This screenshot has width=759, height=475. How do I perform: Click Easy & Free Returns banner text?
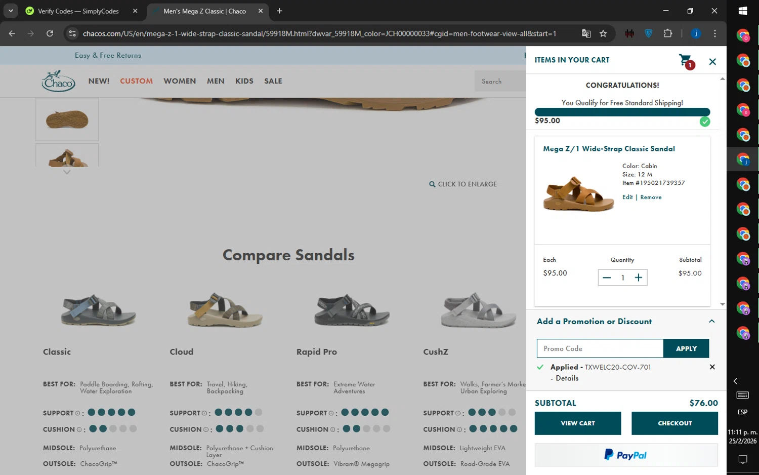108,55
